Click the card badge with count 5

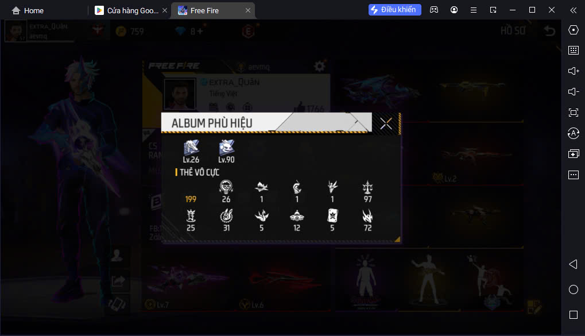click(x=332, y=215)
